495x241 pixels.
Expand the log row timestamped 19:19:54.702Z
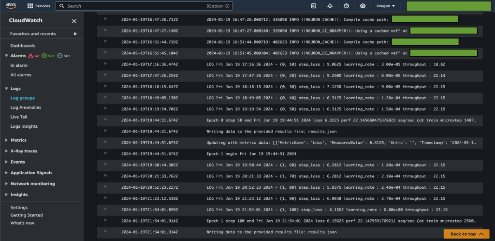(x=105, y=108)
